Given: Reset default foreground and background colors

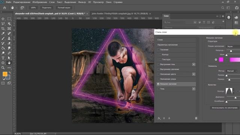Looking at the screenshot, I should click(3, 79).
